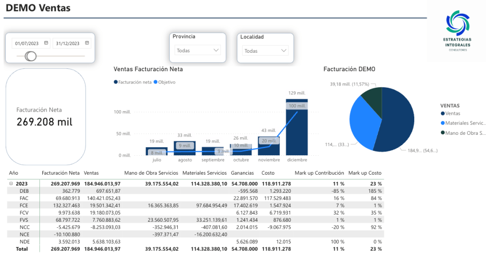Click the Objetivo legend marker
Viewport: 486px width, 272px height.
tap(156, 82)
